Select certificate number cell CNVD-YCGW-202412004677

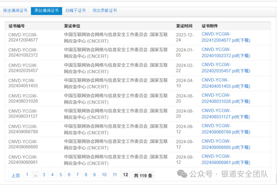click(x=23, y=37)
